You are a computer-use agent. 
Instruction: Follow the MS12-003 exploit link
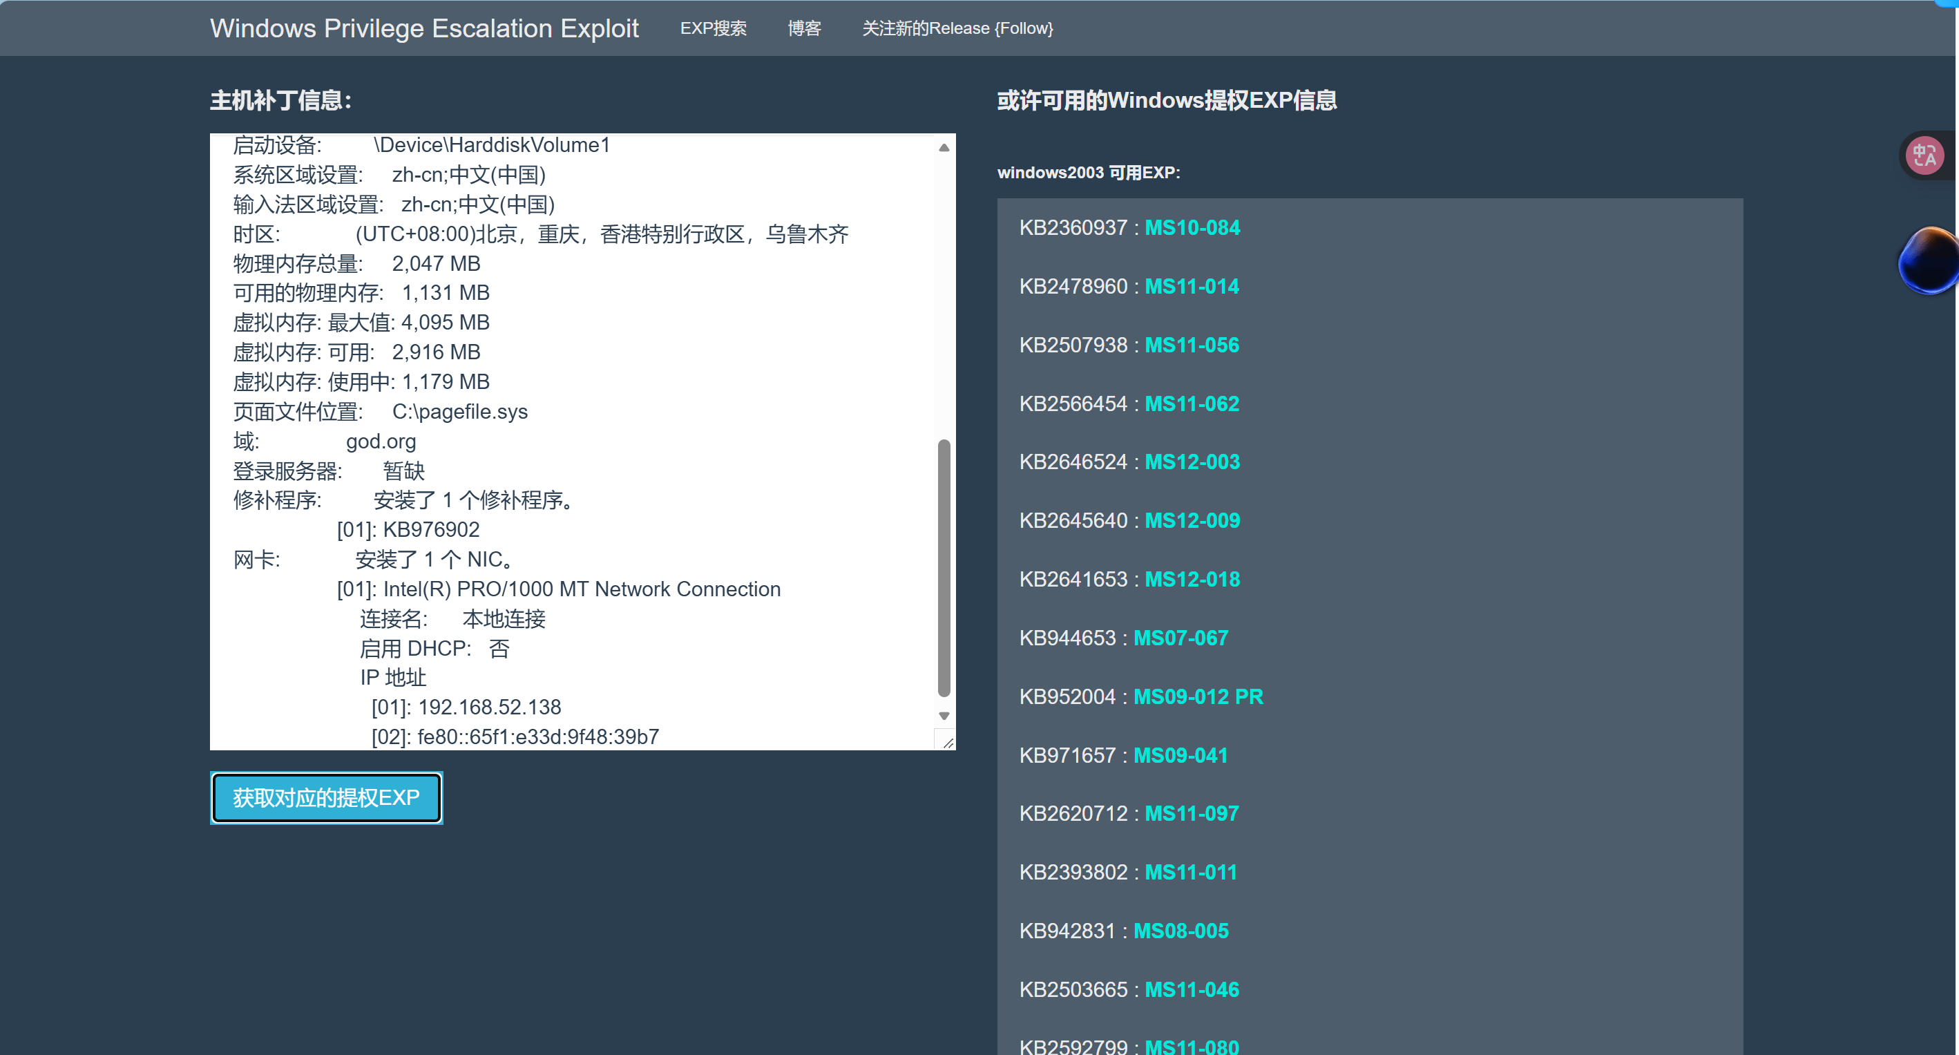pyautogui.click(x=1192, y=462)
